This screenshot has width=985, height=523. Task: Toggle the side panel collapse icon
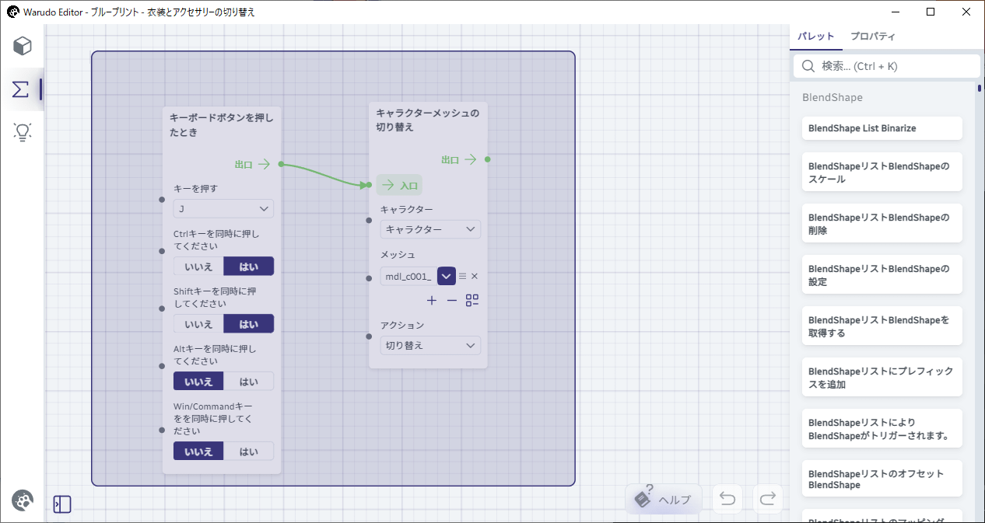pos(62,504)
